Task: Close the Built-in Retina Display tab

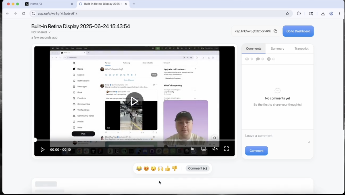Action: click(126, 4)
